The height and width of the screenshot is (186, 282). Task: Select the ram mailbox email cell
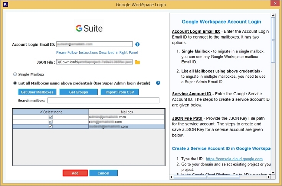point(127,122)
